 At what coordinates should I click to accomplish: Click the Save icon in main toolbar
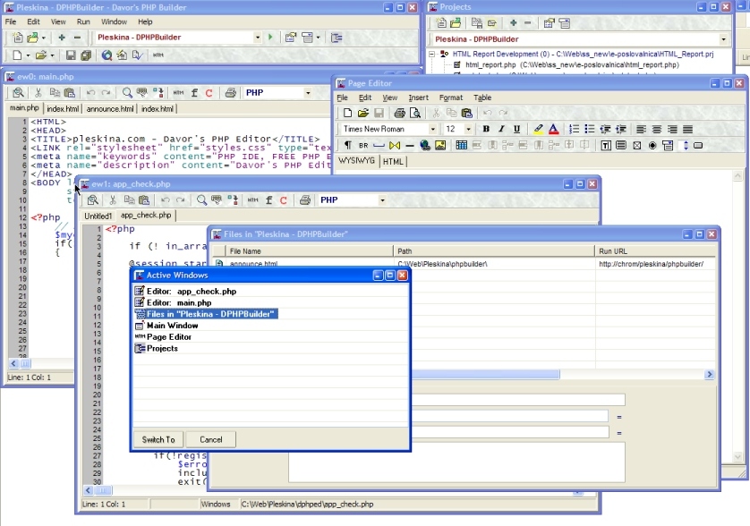pyautogui.click(x=71, y=55)
